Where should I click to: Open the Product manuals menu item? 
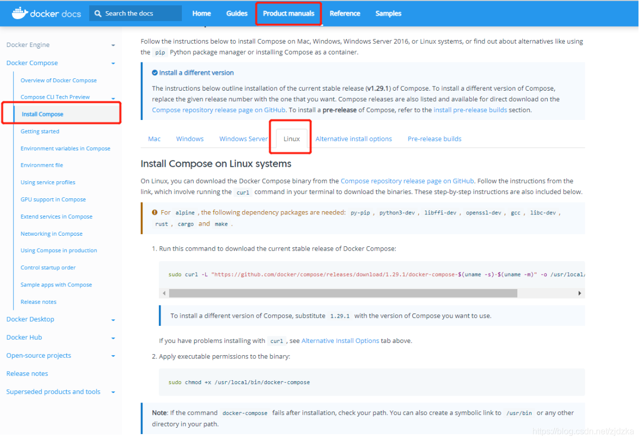coord(289,13)
